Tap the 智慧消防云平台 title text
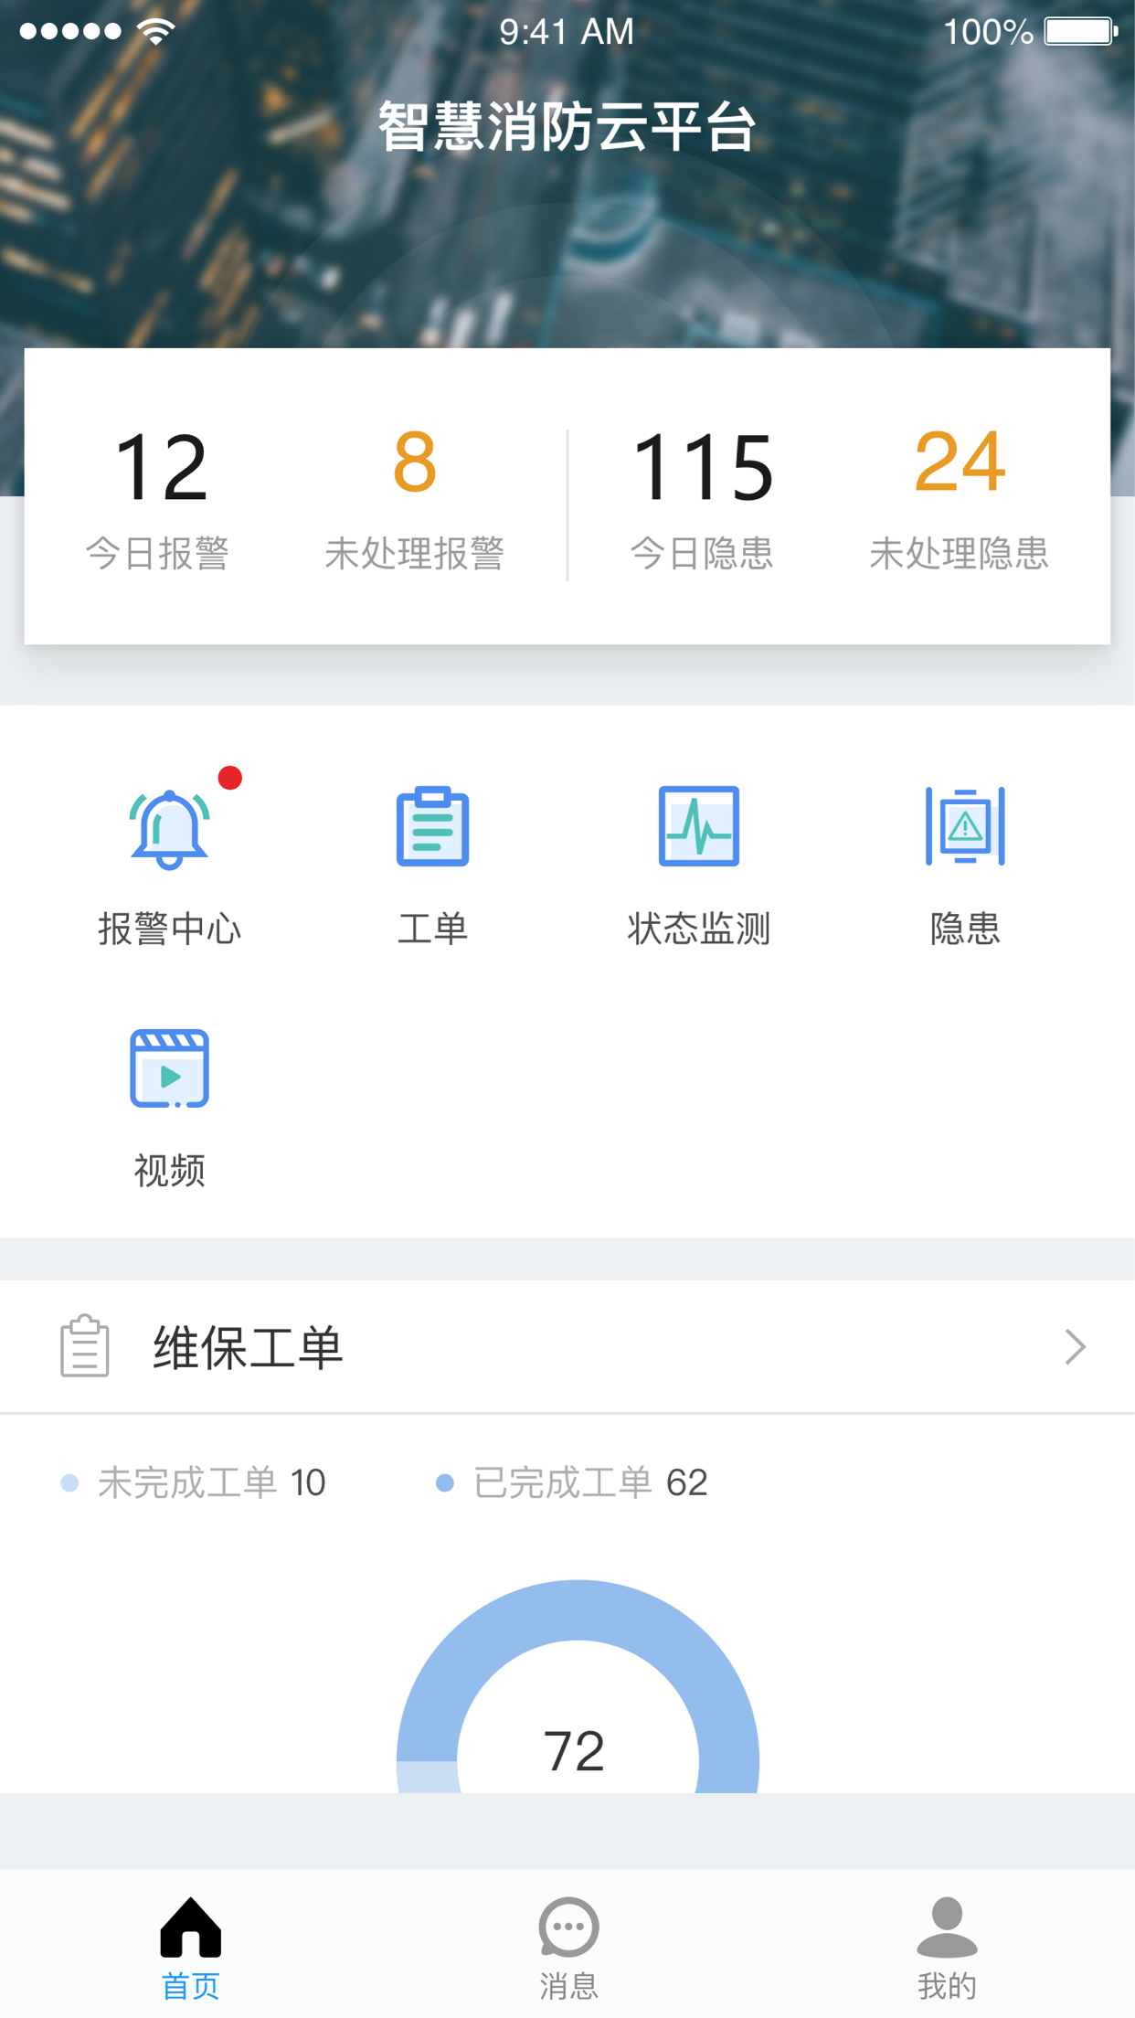 (567, 127)
